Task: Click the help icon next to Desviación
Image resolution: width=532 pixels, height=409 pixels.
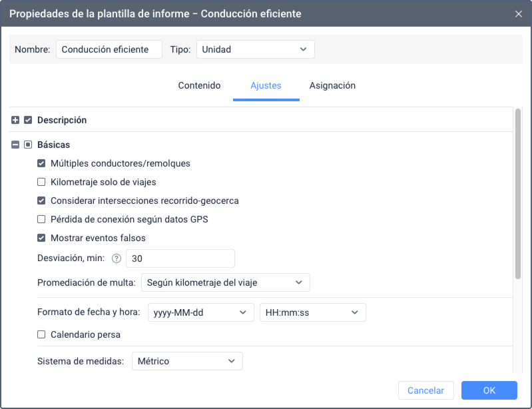Action: (117, 258)
